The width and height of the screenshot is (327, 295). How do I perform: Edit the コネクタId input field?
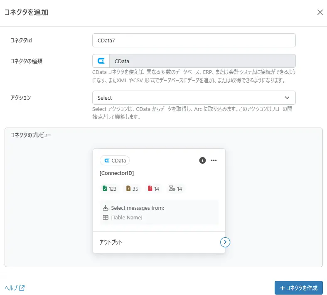tap(194, 40)
